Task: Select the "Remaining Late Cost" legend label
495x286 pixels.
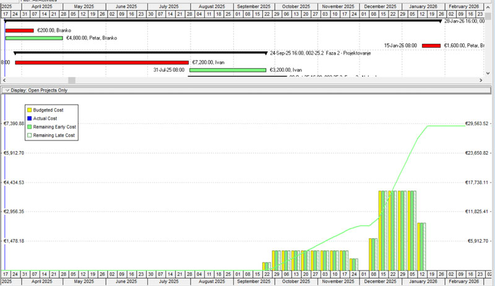Action: pyautogui.click(x=54, y=135)
